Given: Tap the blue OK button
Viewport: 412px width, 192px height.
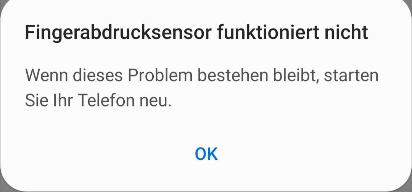Looking at the screenshot, I should point(206,154).
